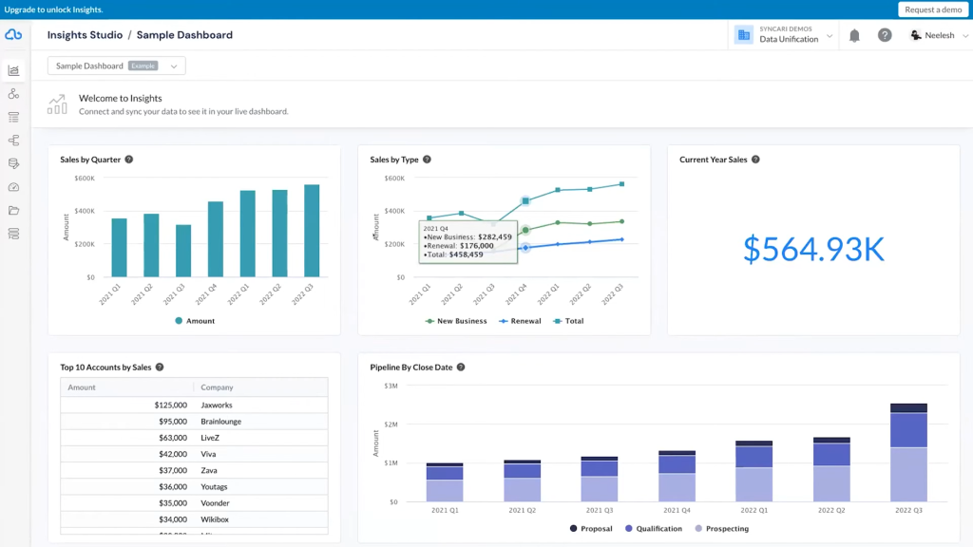Click Upgrade to unlock Insights banner

pos(52,9)
